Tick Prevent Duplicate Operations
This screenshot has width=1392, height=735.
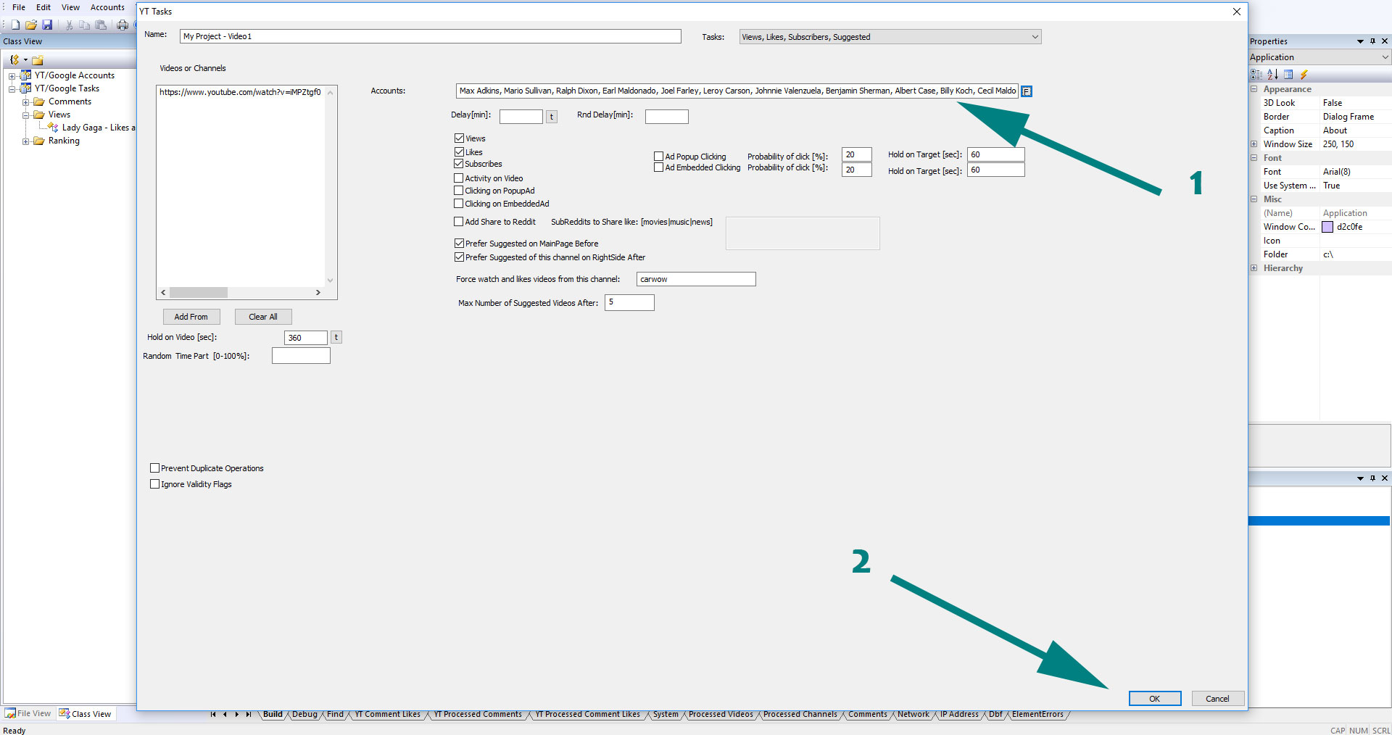154,468
